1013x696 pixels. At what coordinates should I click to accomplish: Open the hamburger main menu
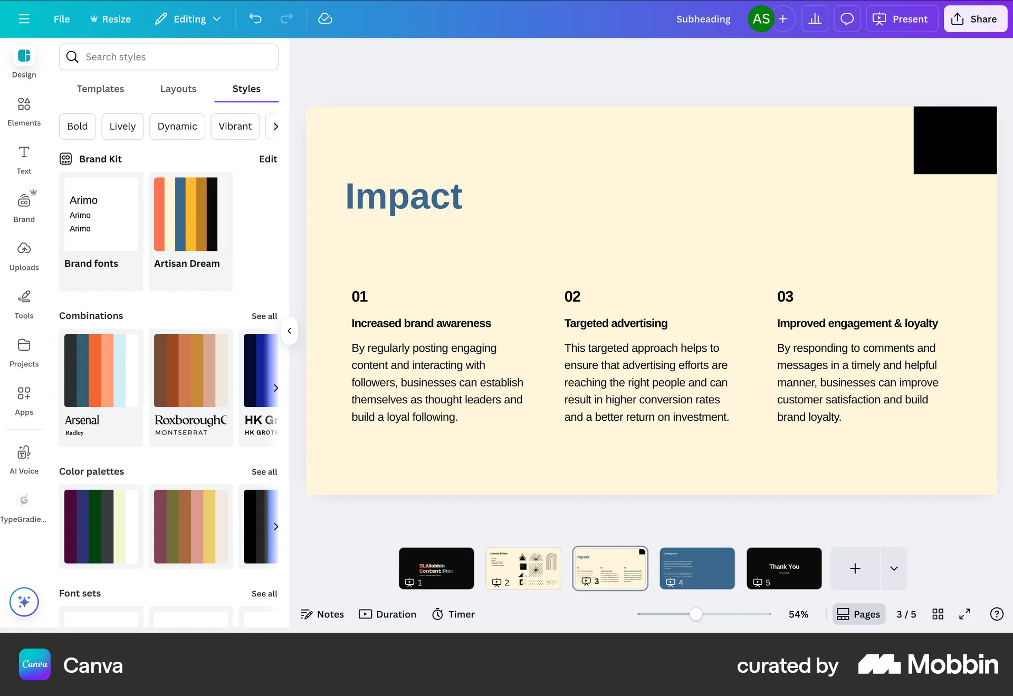point(24,19)
